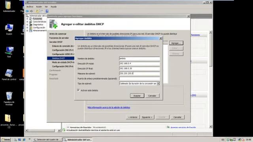The image size is (253, 142).
Task: Select Servidor DHCP wizard step
Action: pos(56,42)
